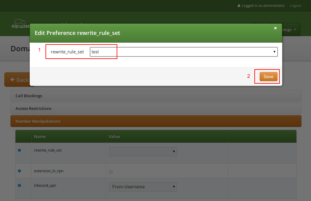311x201 pixels.
Task: Open the rewrite_rule_set value dropdown in the table
Action: coord(143,152)
